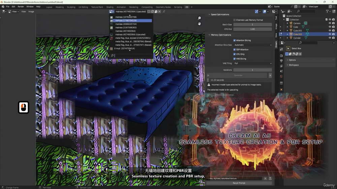Viewport: 337px width, 189px height.
Task: Open the Help menu
Action: click(x=38, y=7)
